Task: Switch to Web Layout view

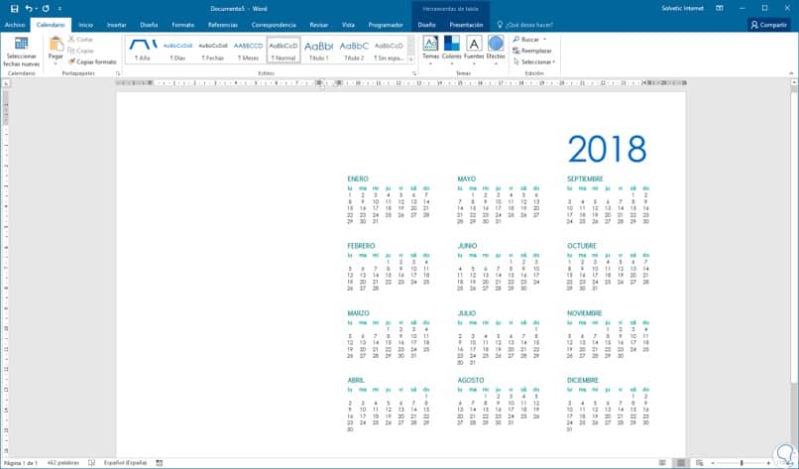Action: (699, 463)
